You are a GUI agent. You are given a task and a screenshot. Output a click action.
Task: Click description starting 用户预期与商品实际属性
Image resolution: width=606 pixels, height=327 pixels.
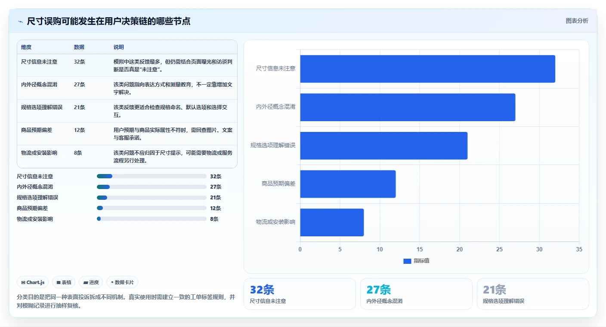coord(172,134)
